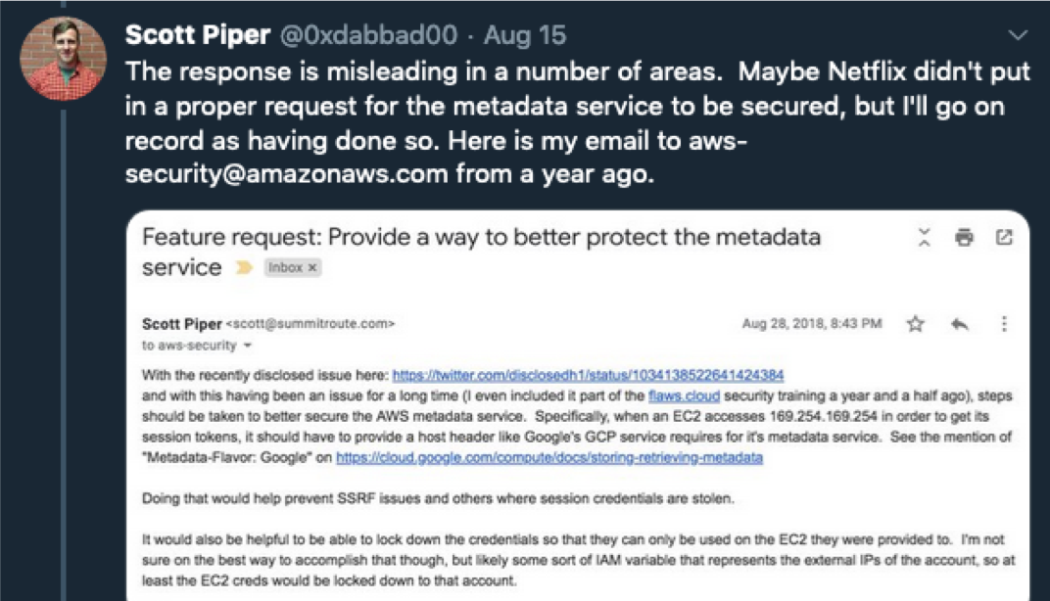The image size is (1050, 601).
Task: Toggle the yellow importance marker
Action: click(x=243, y=267)
